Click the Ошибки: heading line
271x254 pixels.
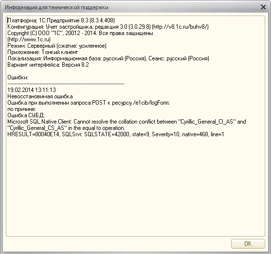pos(18,77)
